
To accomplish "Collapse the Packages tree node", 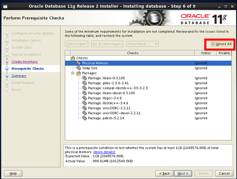I will (x=73, y=73).
